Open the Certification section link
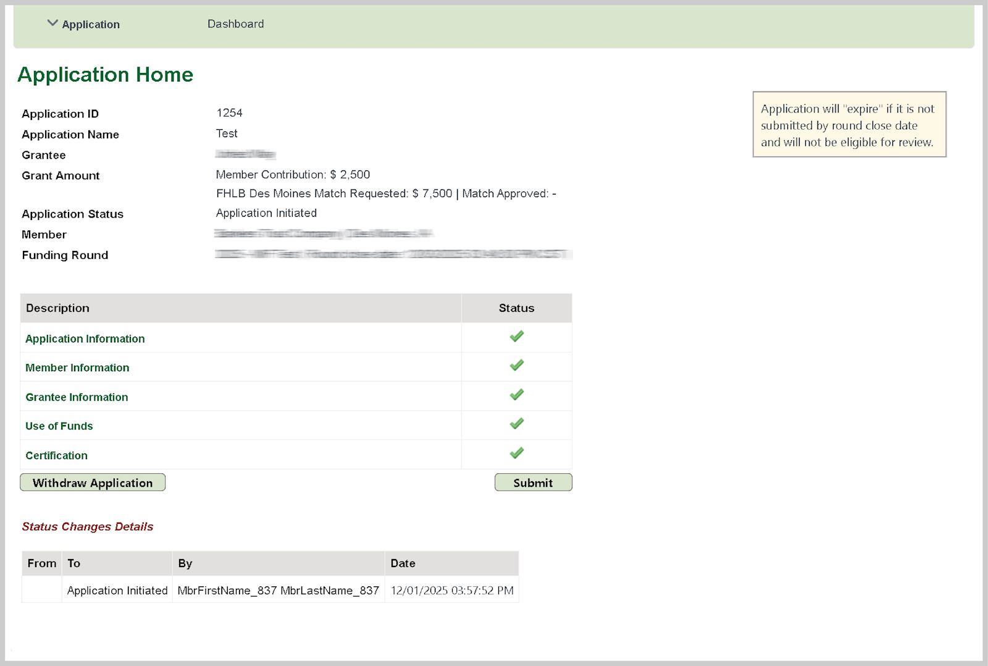 (x=56, y=455)
